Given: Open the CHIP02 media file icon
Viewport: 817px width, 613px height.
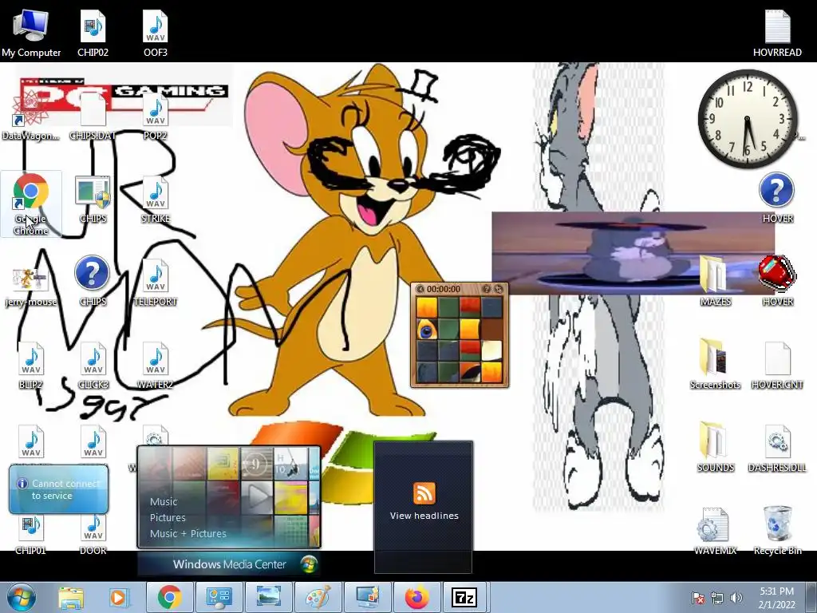Looking at the screenshot, I should coord(93,32).
